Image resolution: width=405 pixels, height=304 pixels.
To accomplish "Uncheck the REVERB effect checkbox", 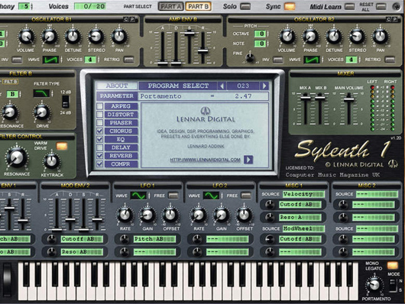I will pos(99,156).
